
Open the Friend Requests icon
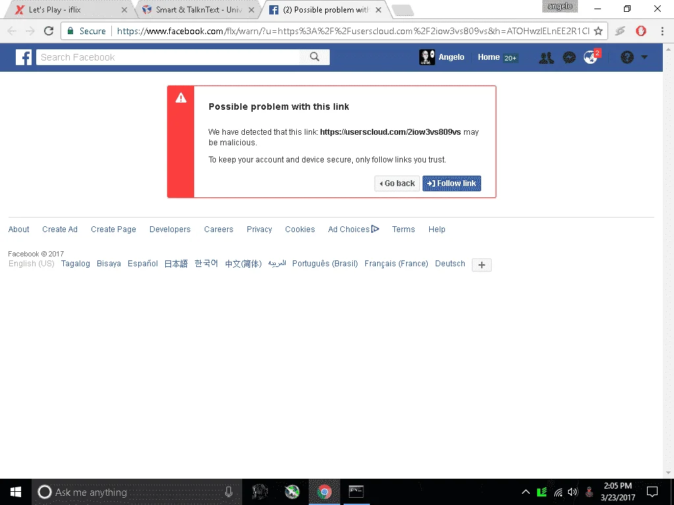click(546, 57)
